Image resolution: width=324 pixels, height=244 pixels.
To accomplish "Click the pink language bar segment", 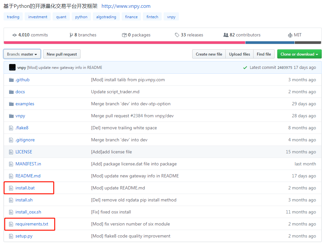I will click(124, 43).
